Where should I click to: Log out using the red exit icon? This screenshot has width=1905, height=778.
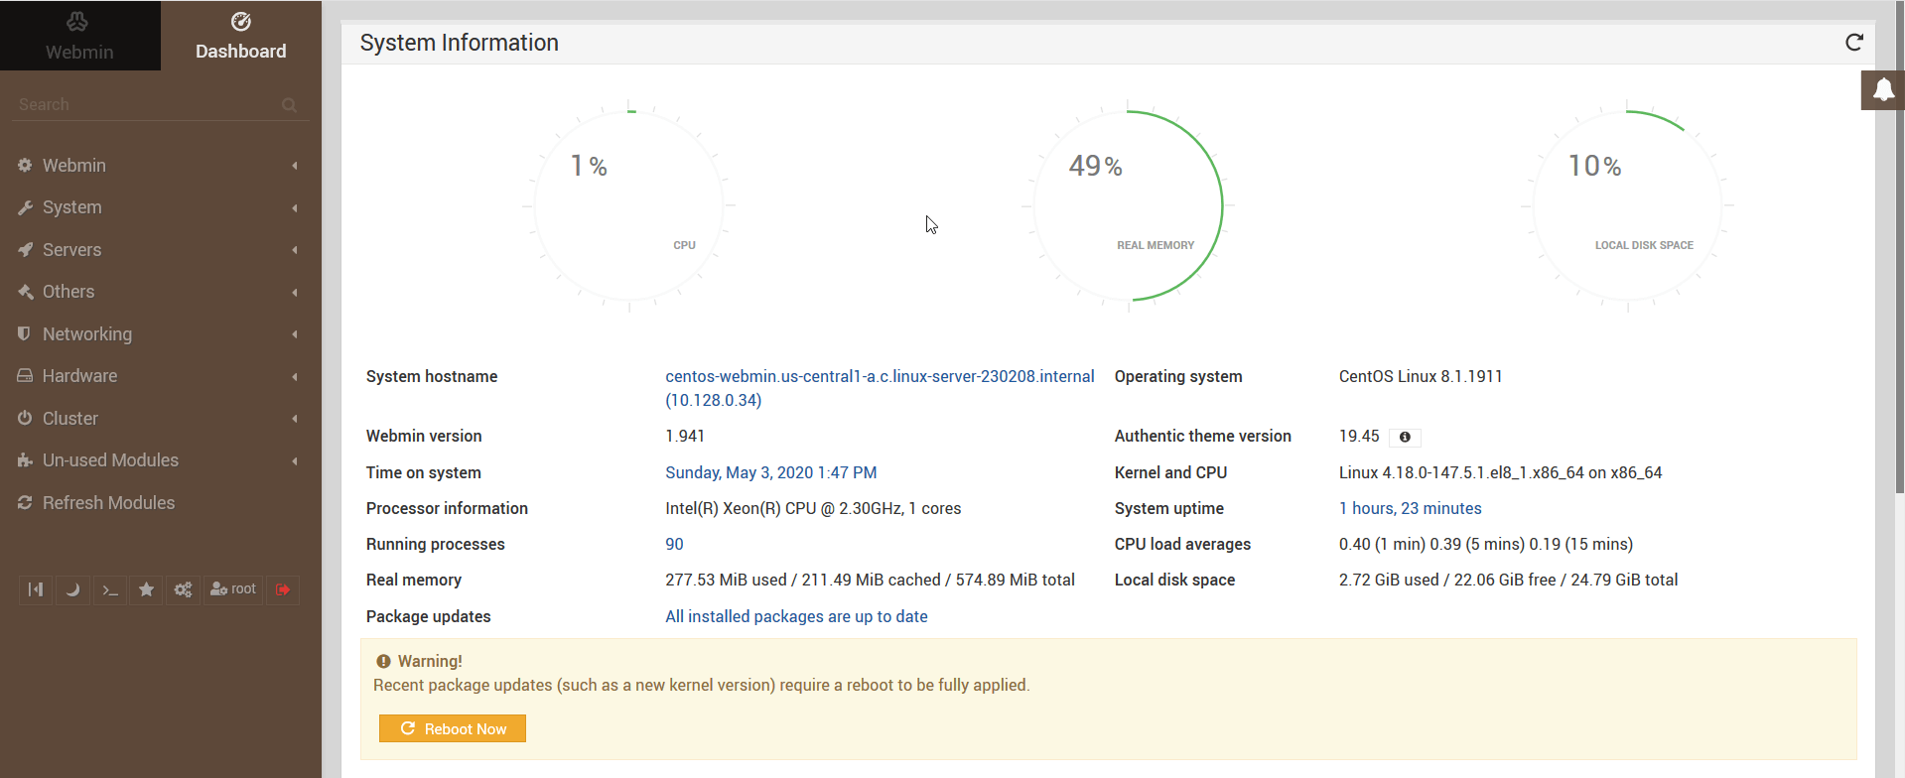(283, 589)
